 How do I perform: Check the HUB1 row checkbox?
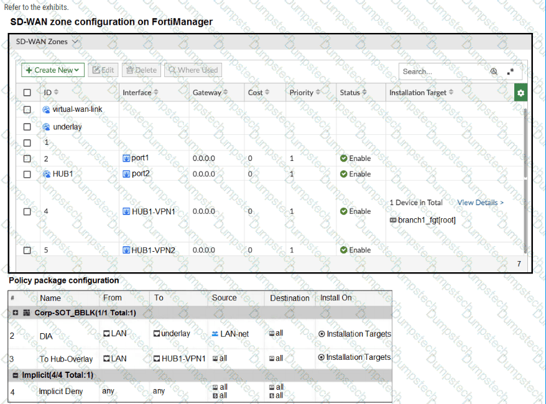coord(27,174)
